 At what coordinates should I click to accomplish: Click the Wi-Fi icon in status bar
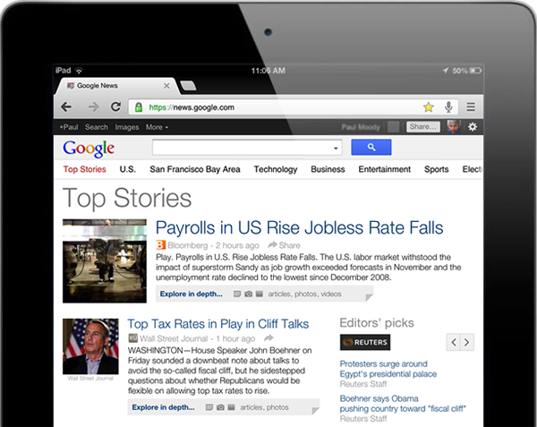[x=79, y=71]
